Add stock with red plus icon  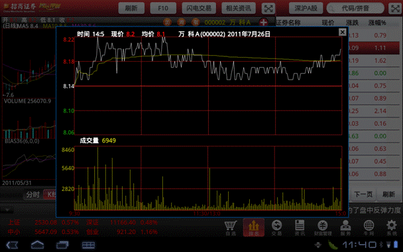pos(263,23)
